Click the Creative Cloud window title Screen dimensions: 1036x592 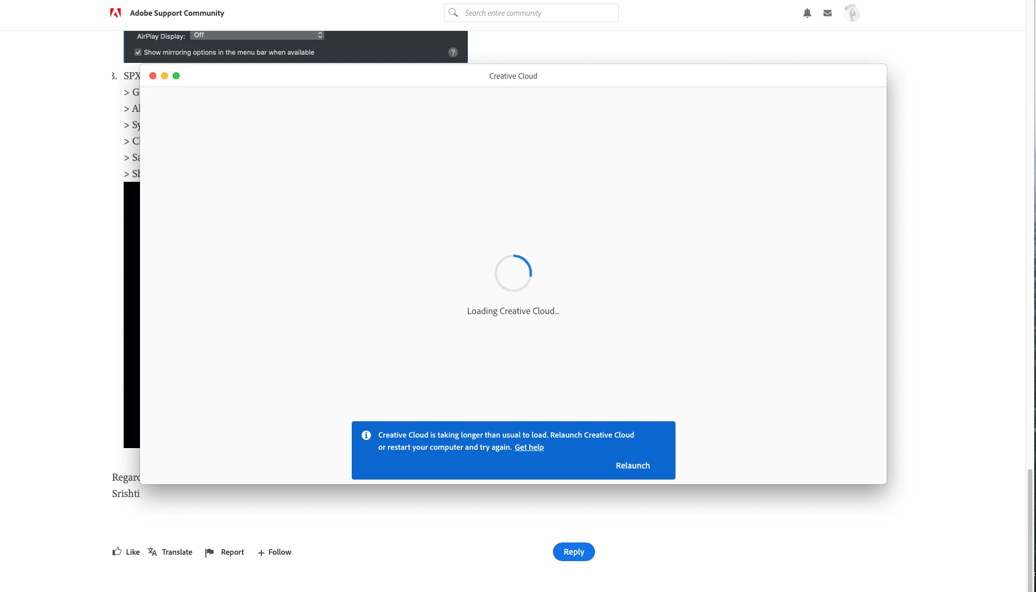[x=513, y=76]
